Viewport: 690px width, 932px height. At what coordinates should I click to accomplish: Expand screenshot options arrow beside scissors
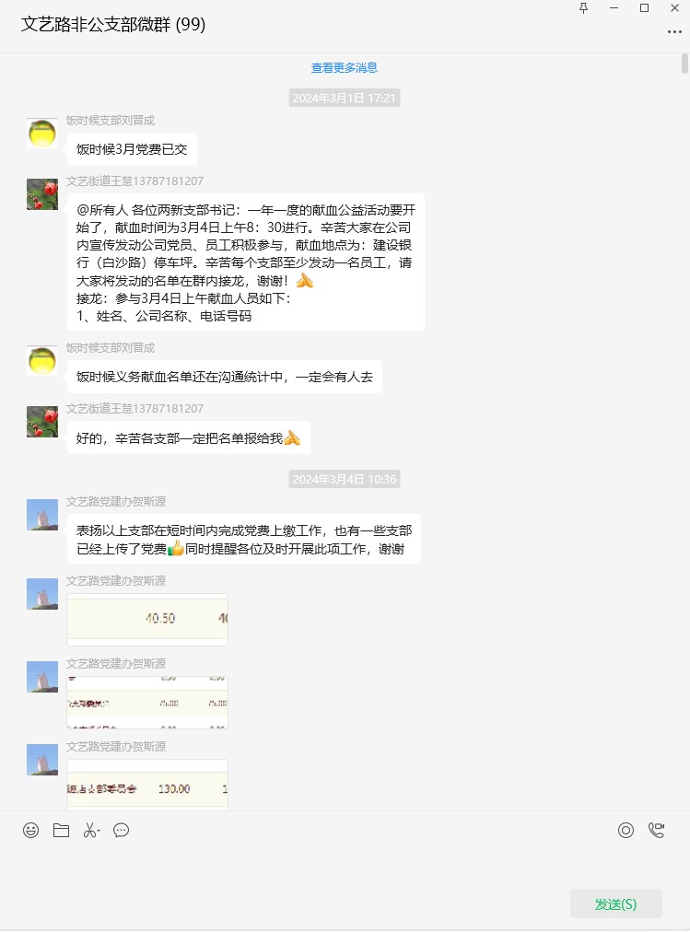click(99, 831)
